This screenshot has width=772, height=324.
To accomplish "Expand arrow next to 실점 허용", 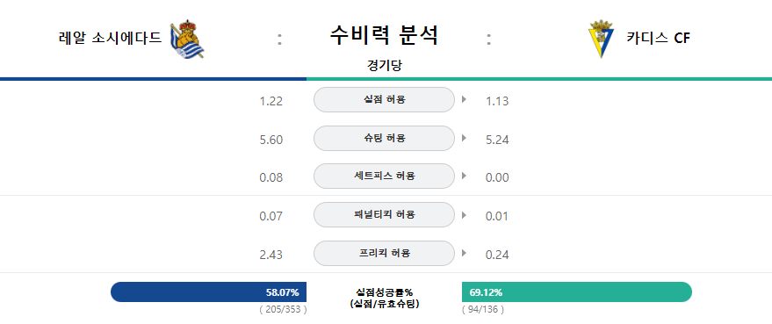I will click(464, 100).
